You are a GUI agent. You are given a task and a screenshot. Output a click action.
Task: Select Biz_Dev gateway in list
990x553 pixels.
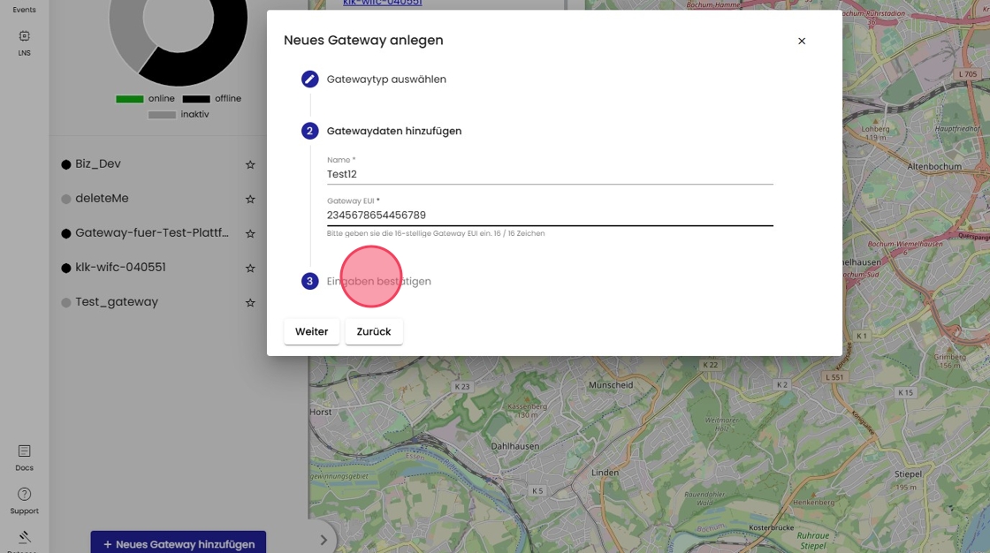tap(98, 164)
